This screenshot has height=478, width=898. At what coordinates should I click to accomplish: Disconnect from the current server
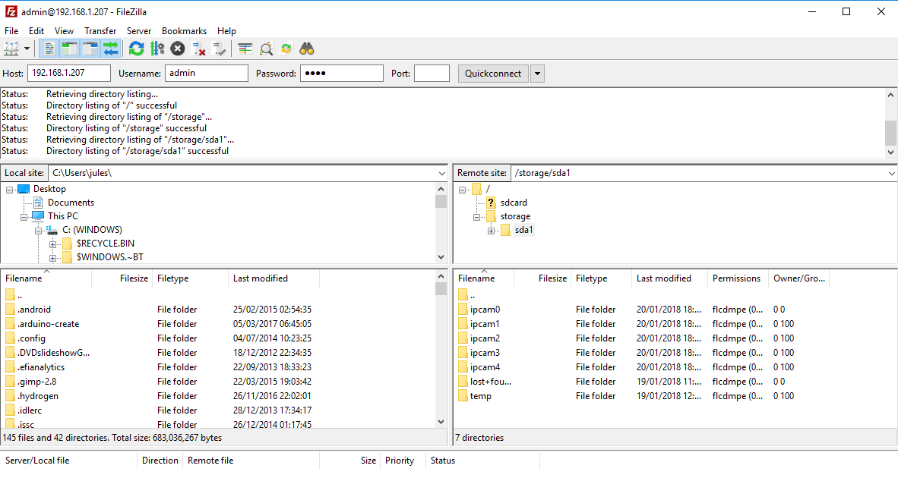[199, 49]
